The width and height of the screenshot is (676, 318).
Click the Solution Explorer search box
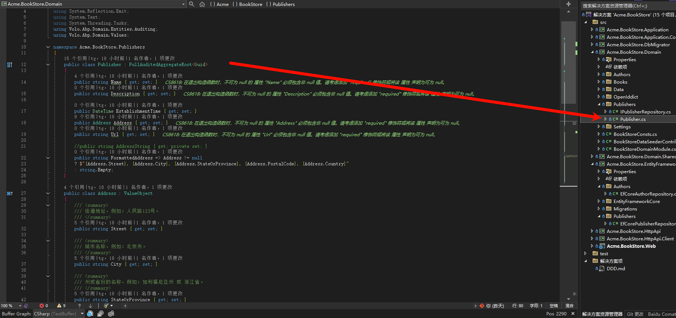click(x=629, y=6)
